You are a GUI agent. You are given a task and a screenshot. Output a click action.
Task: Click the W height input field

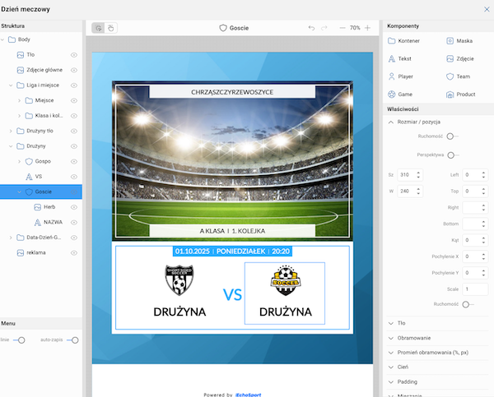point(410,192)
